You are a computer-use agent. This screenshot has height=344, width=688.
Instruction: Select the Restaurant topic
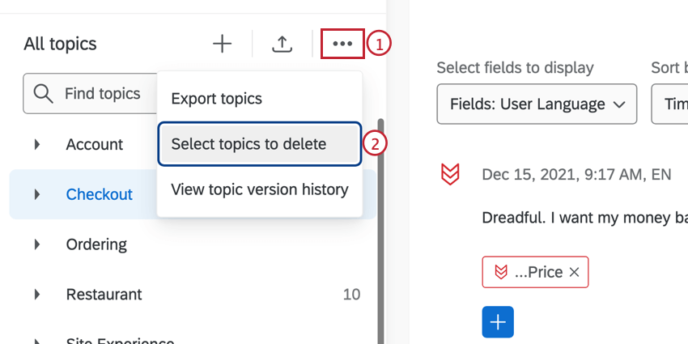point(104,295)
